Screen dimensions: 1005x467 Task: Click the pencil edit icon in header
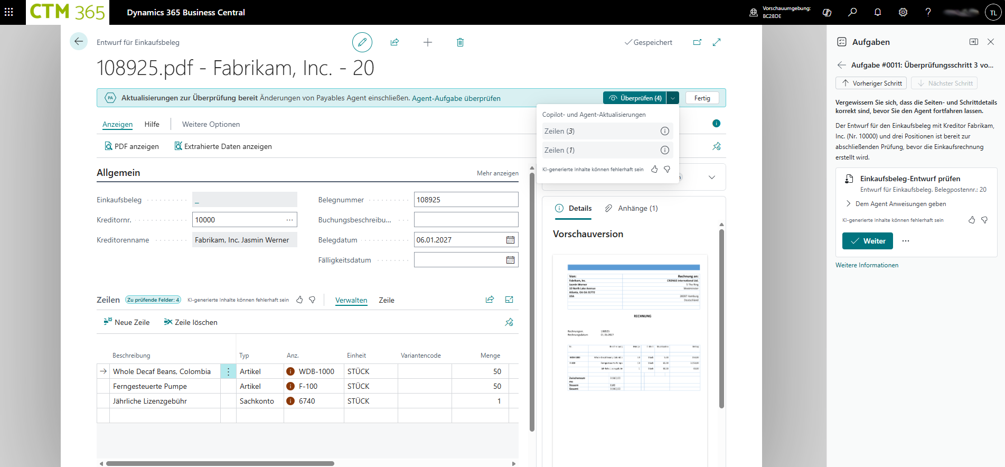[362, 42]
